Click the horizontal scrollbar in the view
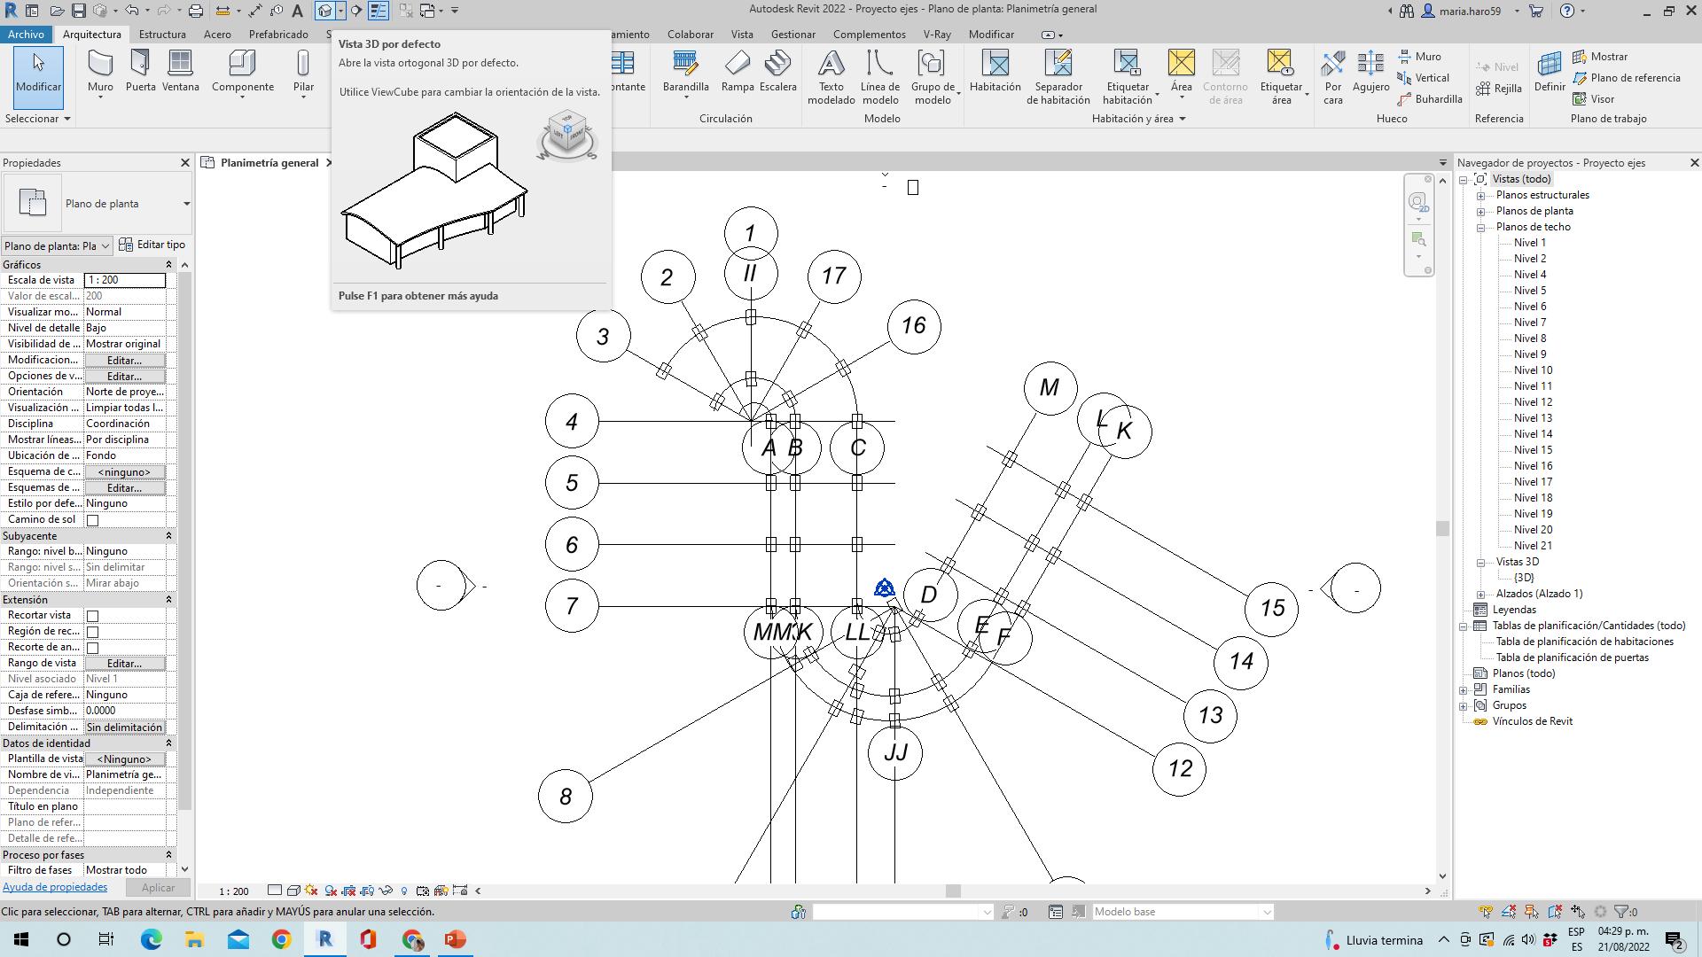1702x957 pixels. pos(953,891)
